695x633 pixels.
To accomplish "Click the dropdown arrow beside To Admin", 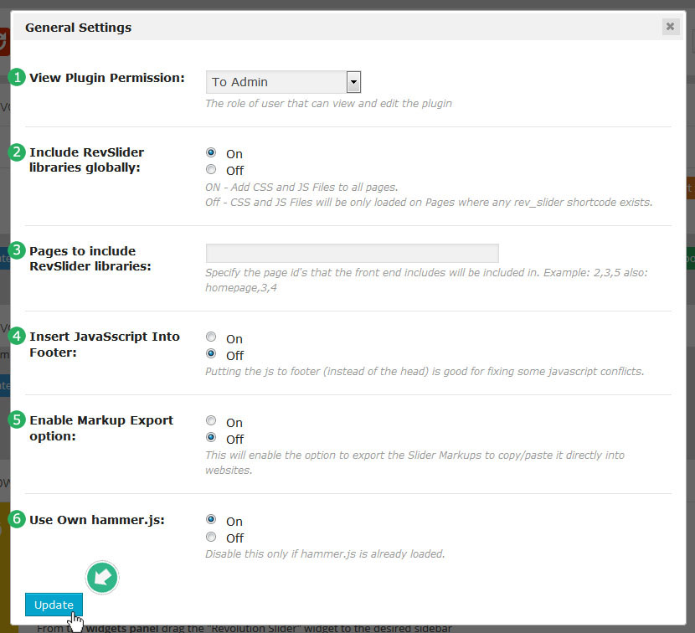I will (353, 82).
